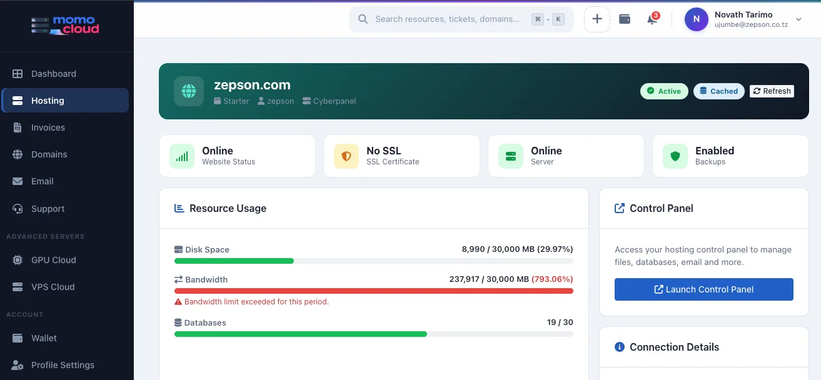Click the Cached badge
The image size is (821, 380).
tap(719, 91)
